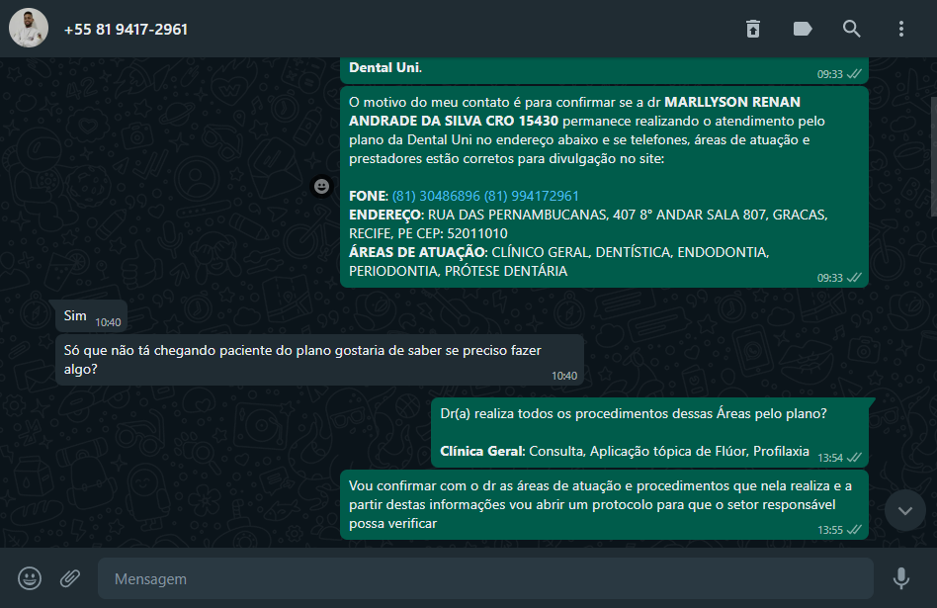The image size is (937, 608).
Task: Open contact info for +55 81 9417-2961
Action: click(x=127, y=30)
